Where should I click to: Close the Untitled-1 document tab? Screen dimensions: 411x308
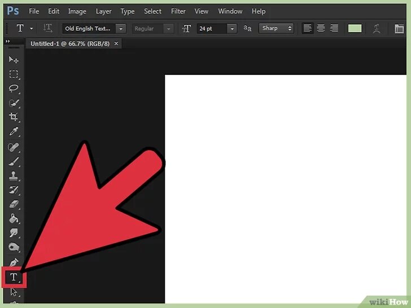coord(116,43)
